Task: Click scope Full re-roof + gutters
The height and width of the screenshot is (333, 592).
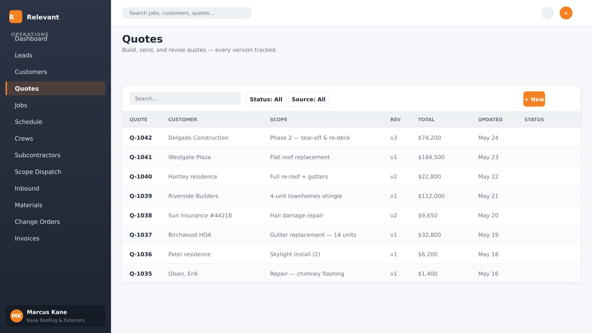Action: point(299,177)
